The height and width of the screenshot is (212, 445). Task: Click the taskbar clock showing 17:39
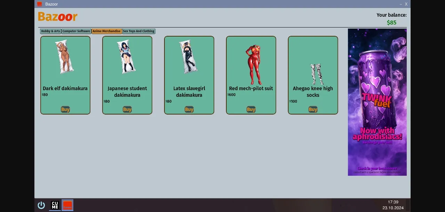click(393, 202)
